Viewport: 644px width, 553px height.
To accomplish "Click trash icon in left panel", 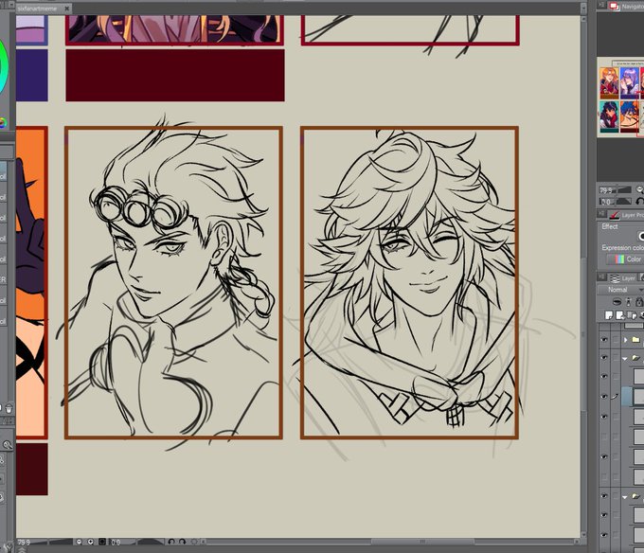I will (9, 408).
